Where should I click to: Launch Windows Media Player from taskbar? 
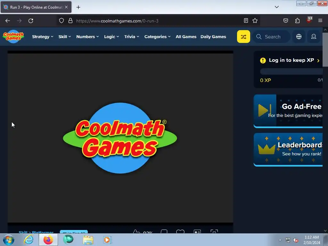[x=108, y=240]
